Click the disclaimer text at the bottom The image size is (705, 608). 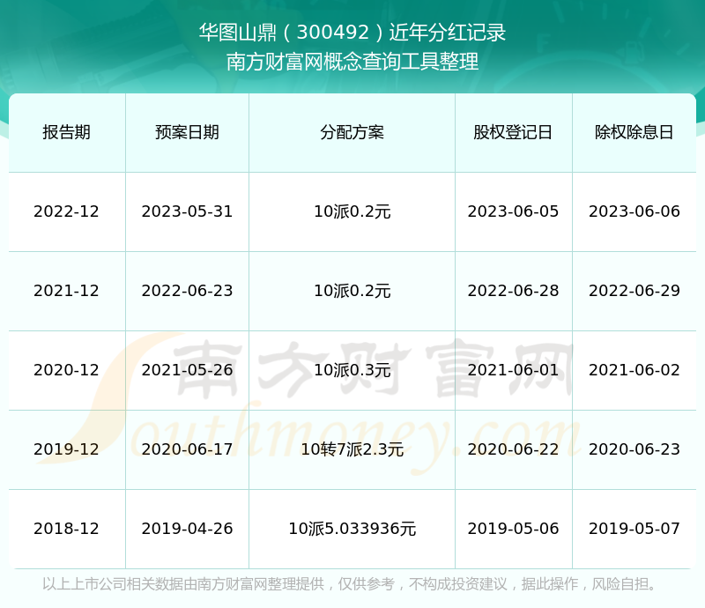[x=349, y=583]
